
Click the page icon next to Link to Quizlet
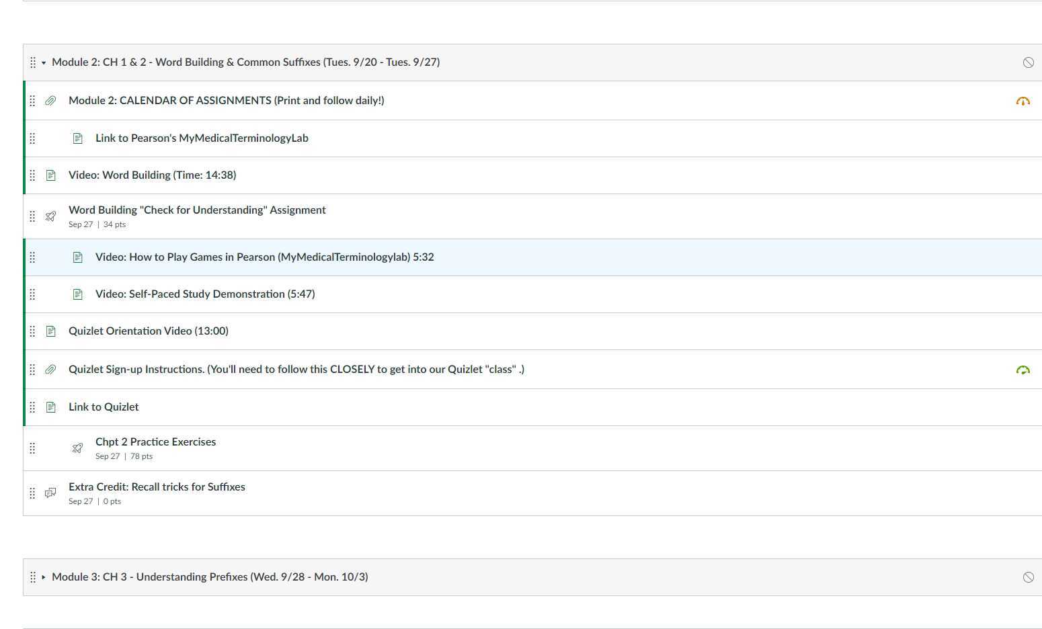coord(50,407)
